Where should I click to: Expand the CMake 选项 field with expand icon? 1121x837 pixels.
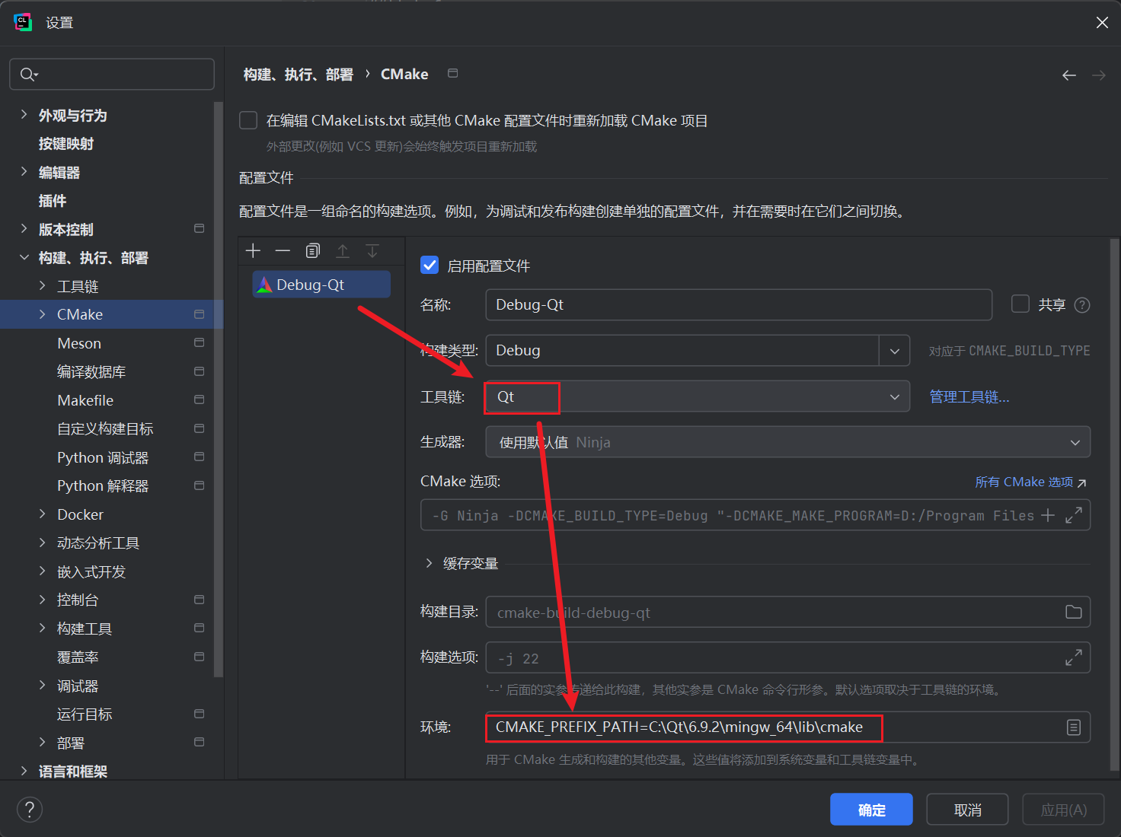coord(1074,515)
